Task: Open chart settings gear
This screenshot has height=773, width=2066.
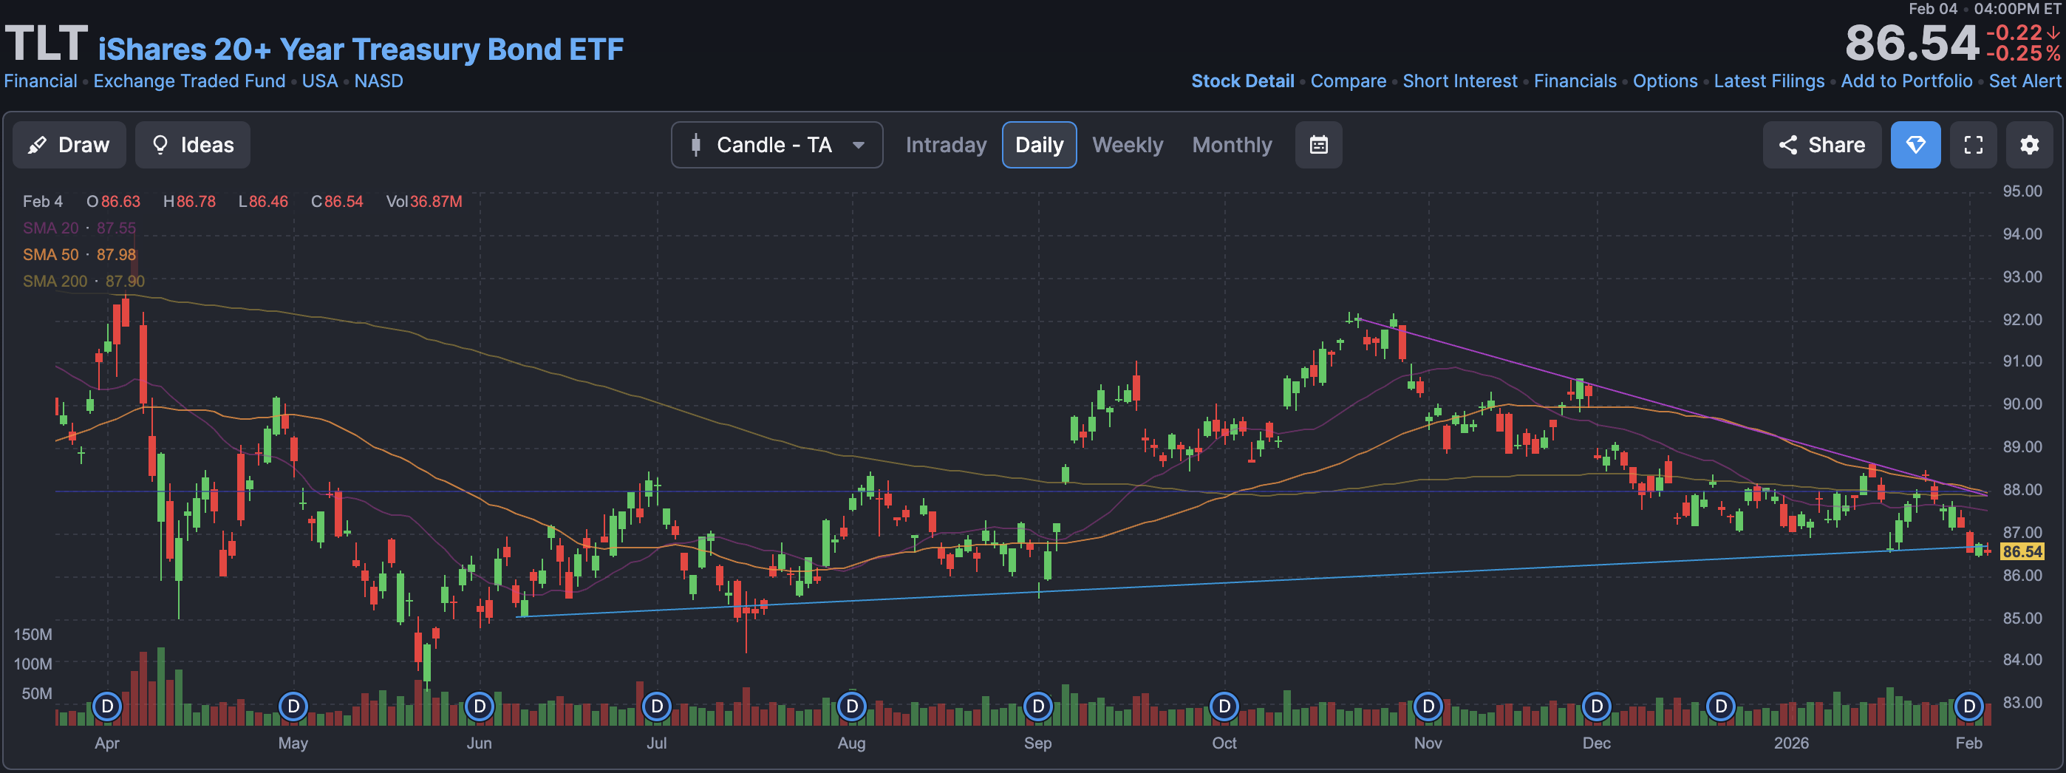Action: point(2029,145)
